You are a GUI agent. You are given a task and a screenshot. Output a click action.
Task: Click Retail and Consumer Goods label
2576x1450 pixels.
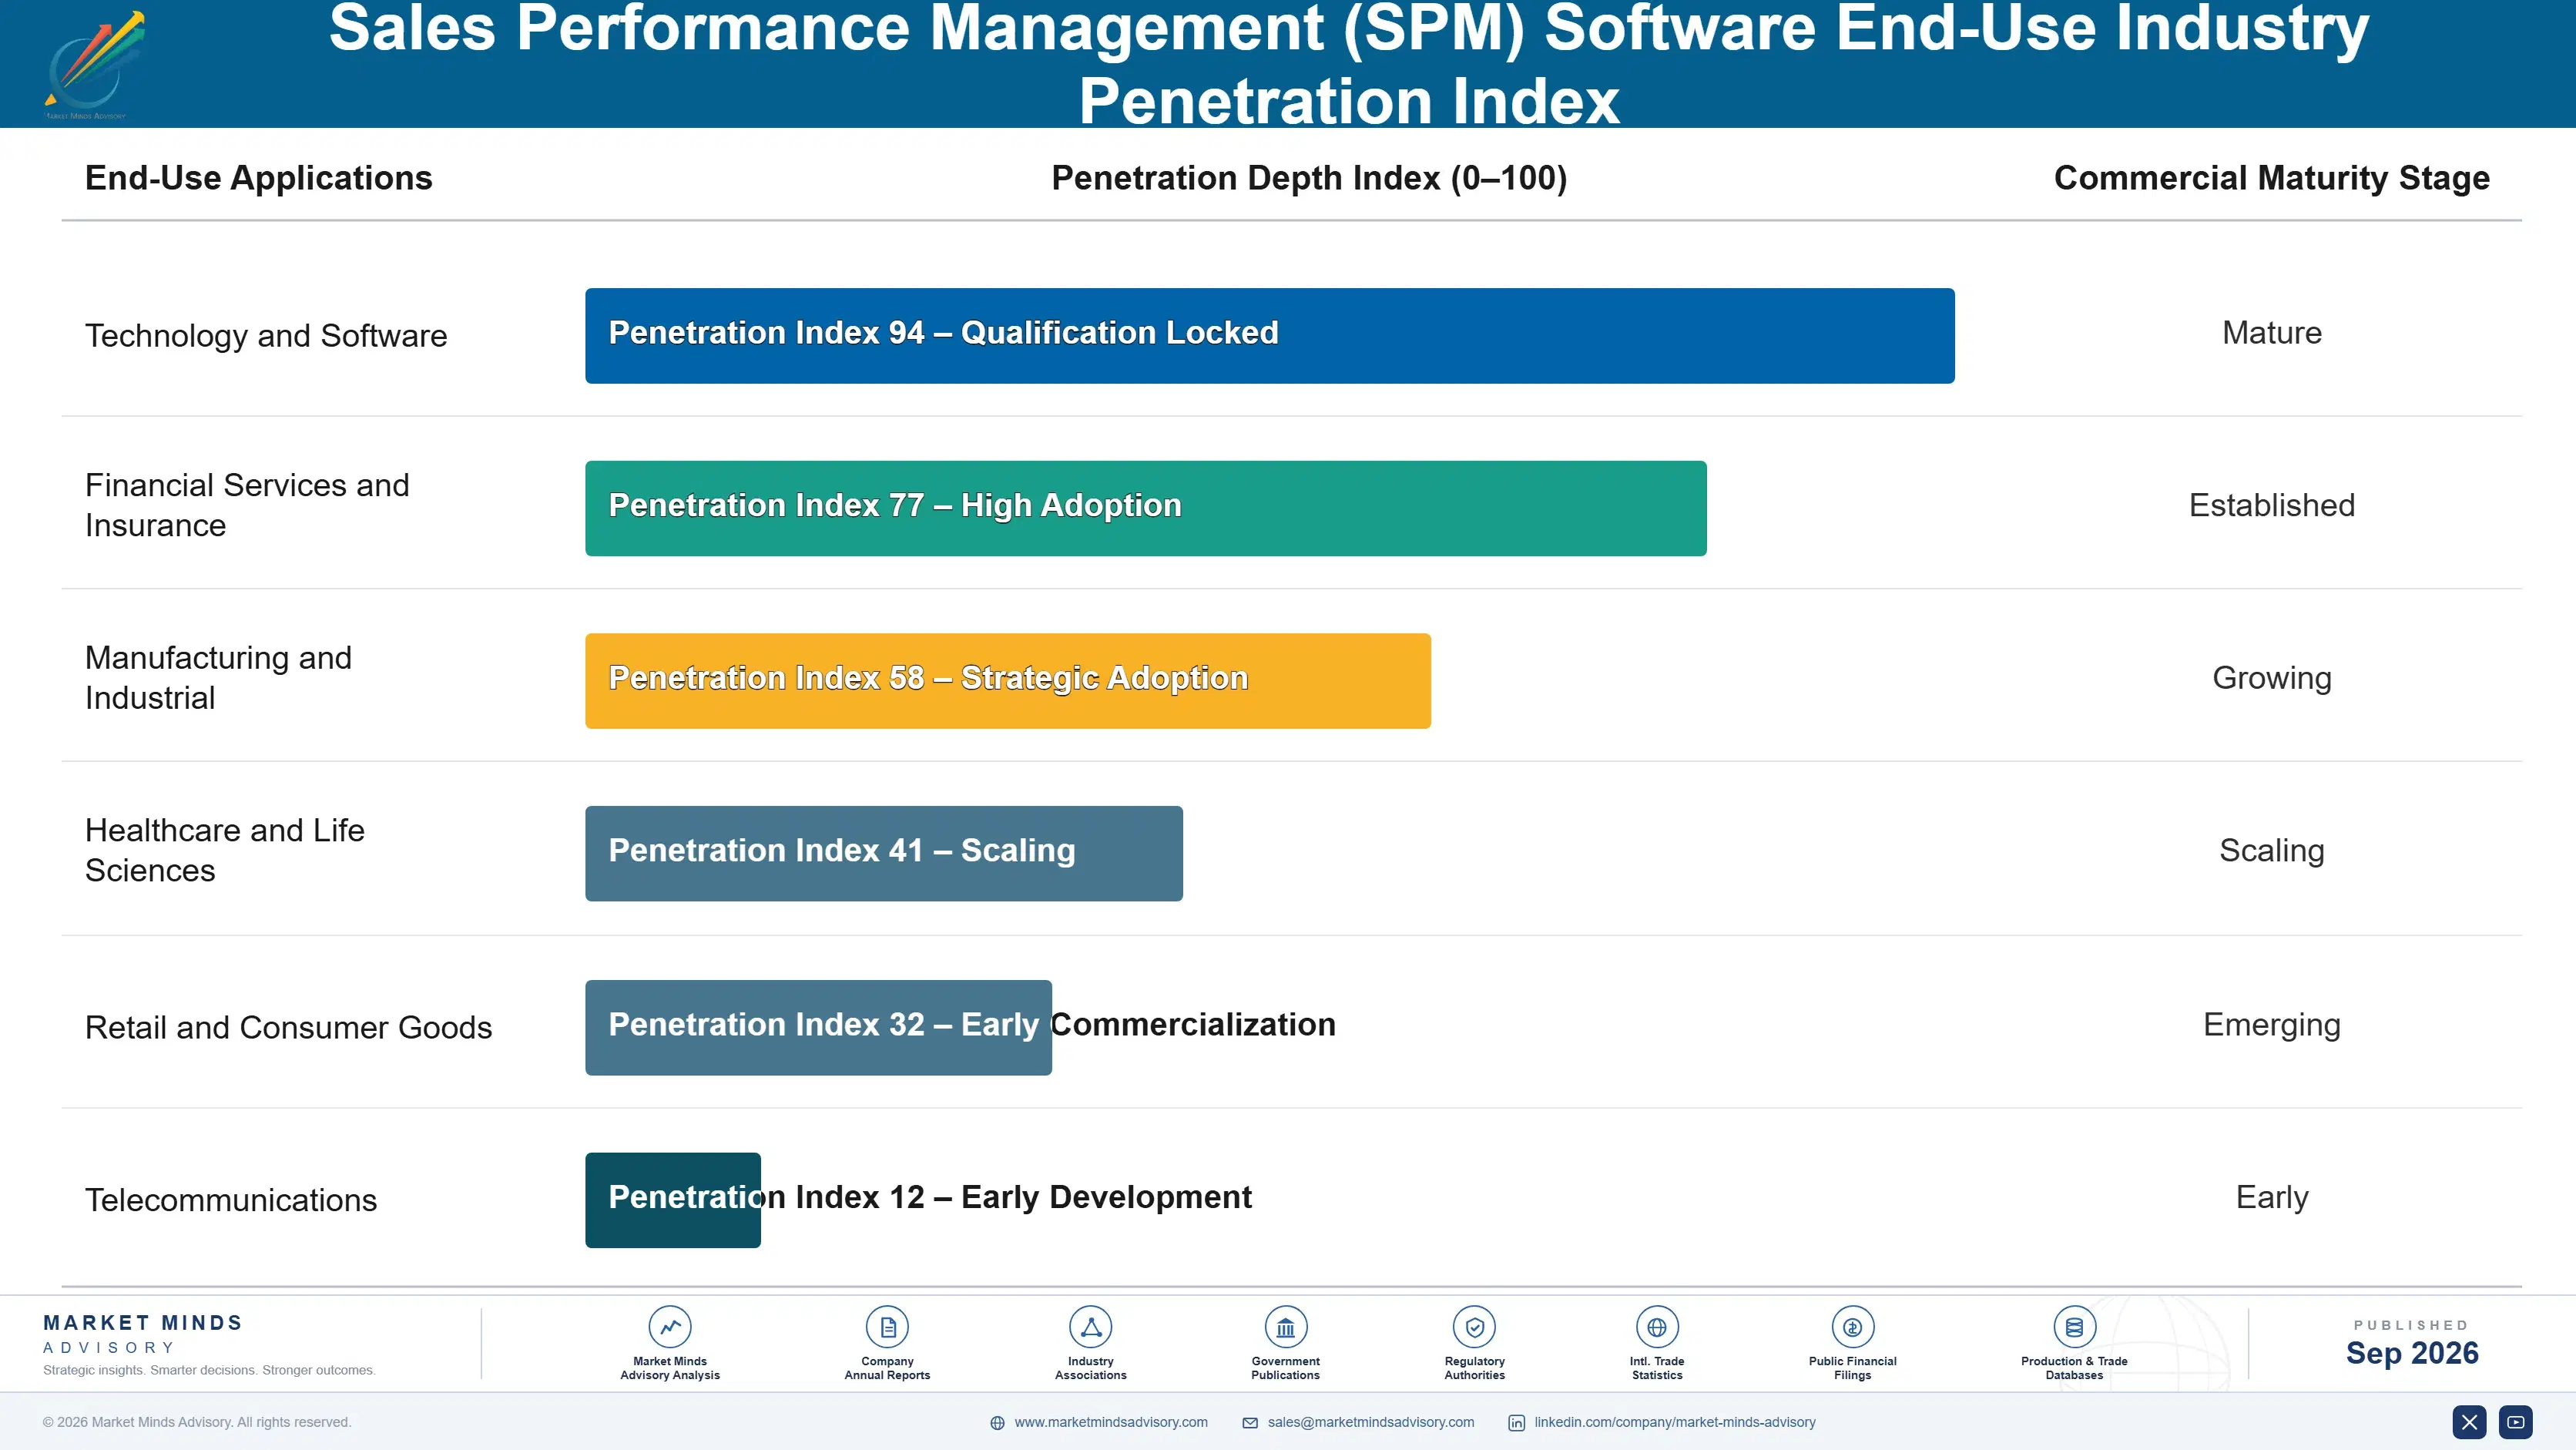point(289,1028)
